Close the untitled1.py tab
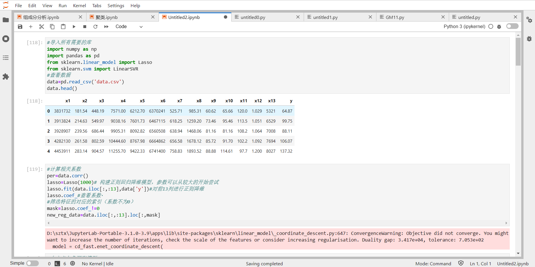Image resolution: width=535 pixels, height=267 pixels. (x=370, y=17)
